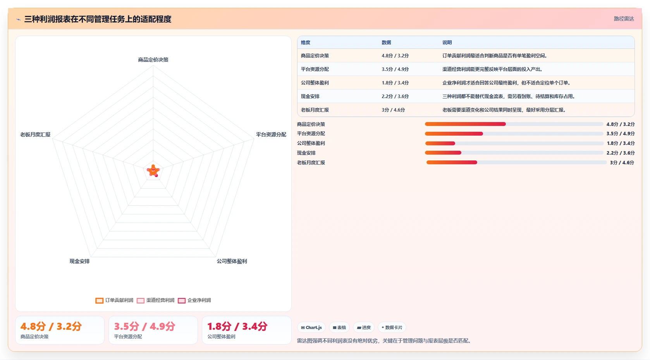Click the 进度 chip
Viewport: 650px width, 360px height.
364,327
